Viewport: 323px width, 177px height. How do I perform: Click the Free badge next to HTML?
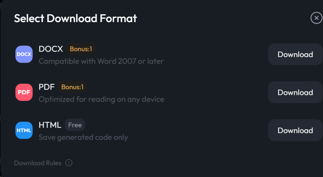(75, 125)
